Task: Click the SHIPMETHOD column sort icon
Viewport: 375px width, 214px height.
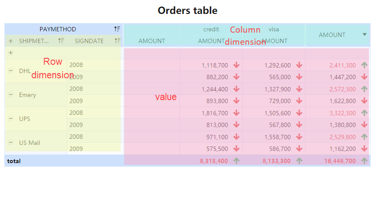Action: click(61, 41)
